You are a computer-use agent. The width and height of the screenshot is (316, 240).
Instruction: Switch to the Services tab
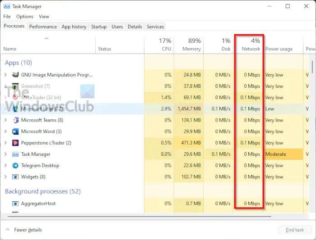click(x=155, y=27)
